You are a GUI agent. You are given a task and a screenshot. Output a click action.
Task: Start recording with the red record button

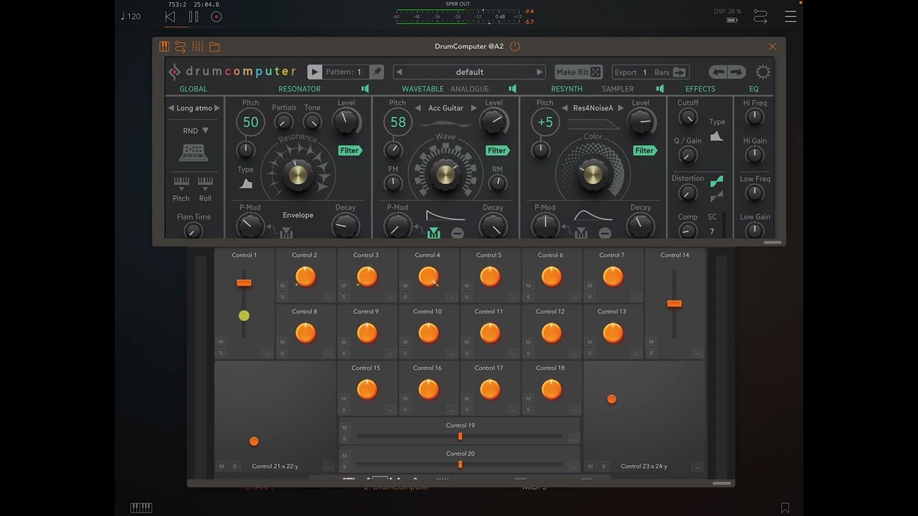click(217, 16)
